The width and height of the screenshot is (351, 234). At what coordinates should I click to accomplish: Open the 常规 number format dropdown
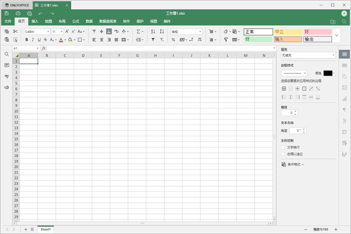(186, 32)
